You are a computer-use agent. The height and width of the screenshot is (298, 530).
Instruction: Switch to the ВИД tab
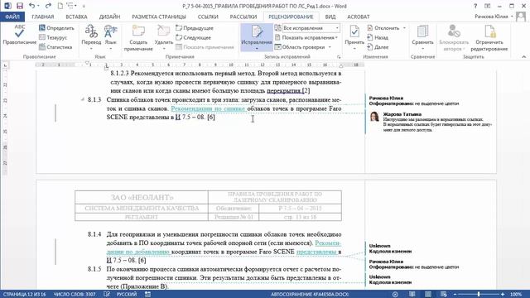[x=330, y=17]
